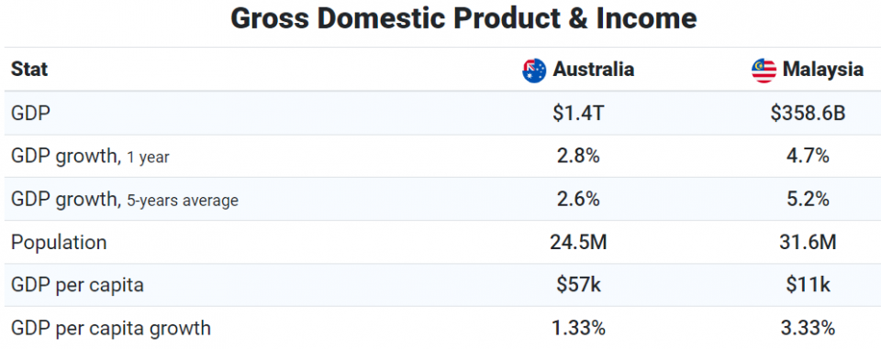881x349 pixels.
Task: Select Australia's $57k GDP per capita
Action: click(579, 285)
